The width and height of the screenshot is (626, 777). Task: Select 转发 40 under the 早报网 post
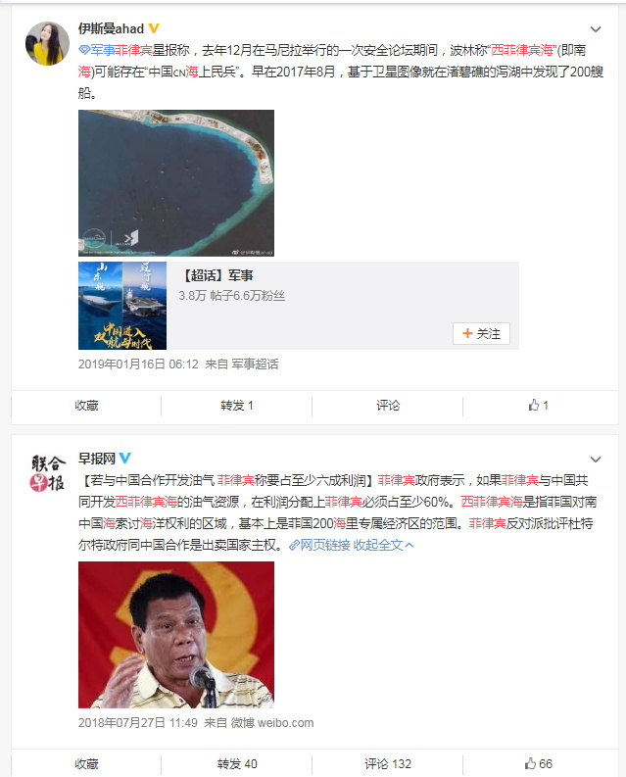pos(237,763)
